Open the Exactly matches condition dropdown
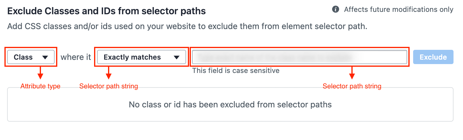This screenshot has width=463, height=140. 142,57
